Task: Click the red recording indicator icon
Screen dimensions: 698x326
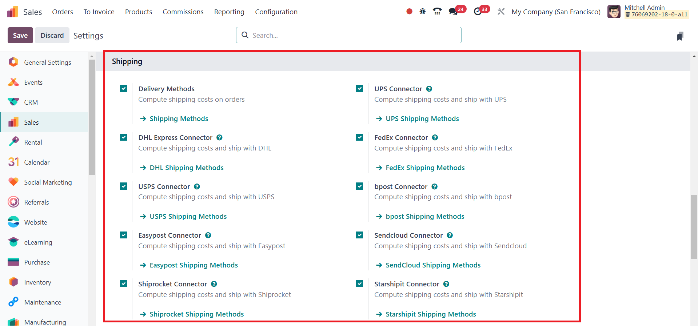Action: coord(409,12)
